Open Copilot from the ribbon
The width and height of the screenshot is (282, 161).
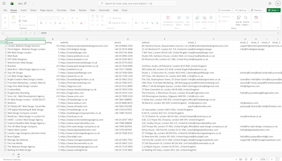(256, 19)
